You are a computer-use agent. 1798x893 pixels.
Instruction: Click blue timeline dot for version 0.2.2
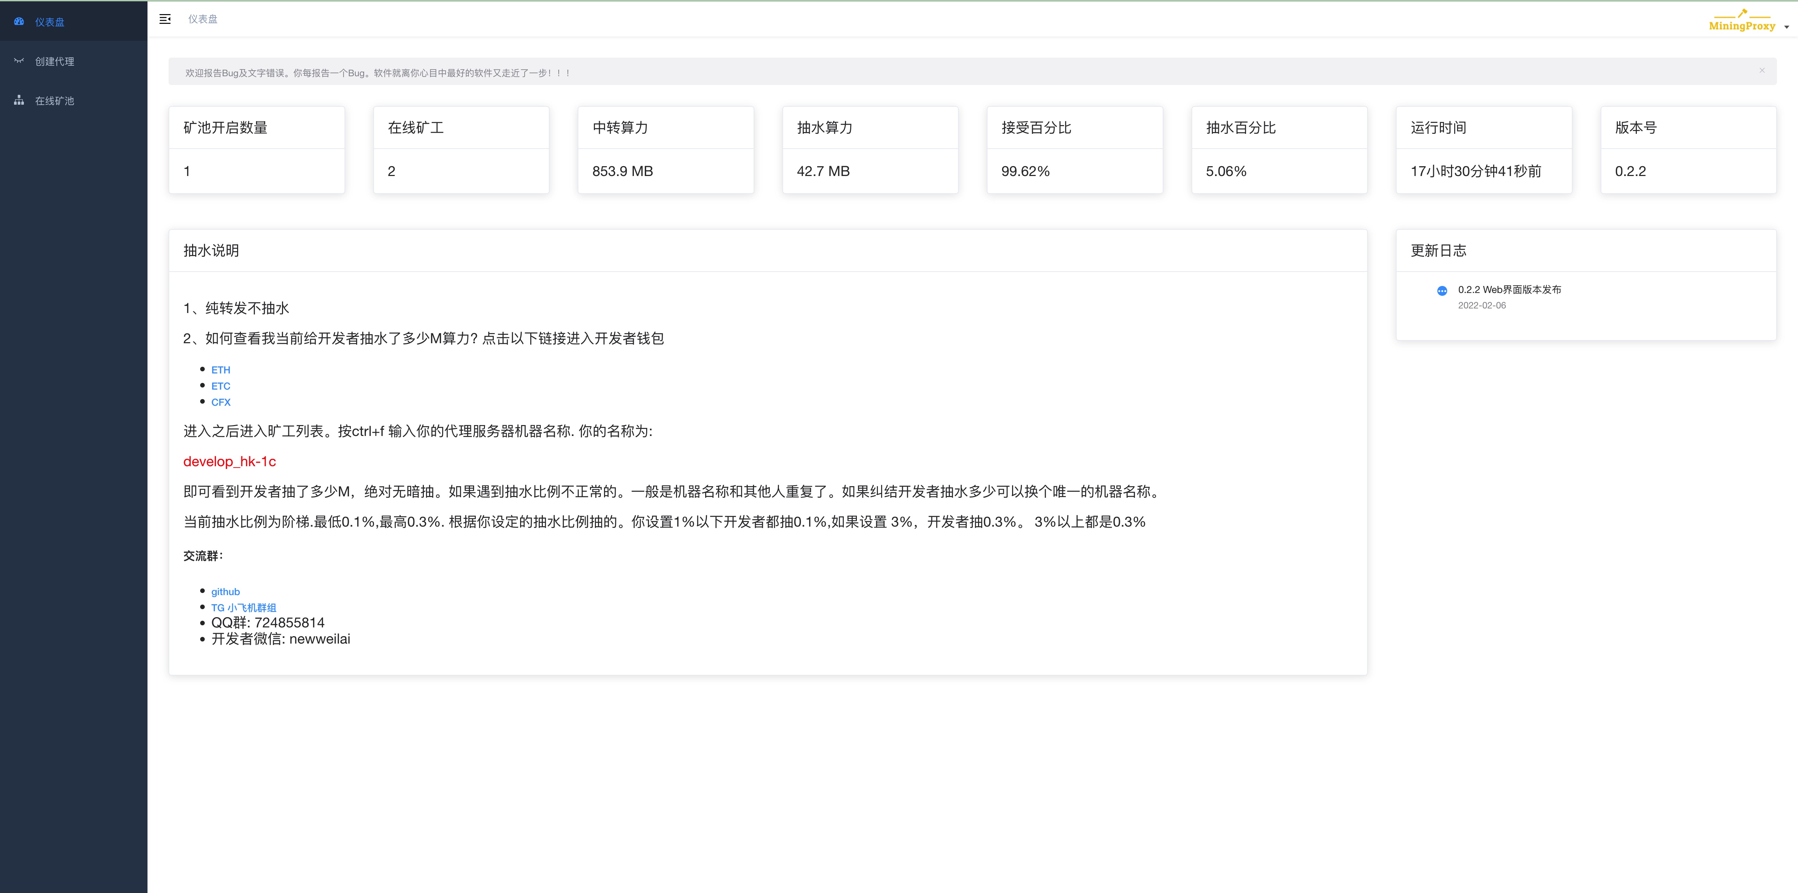[x=1442, y=291]
